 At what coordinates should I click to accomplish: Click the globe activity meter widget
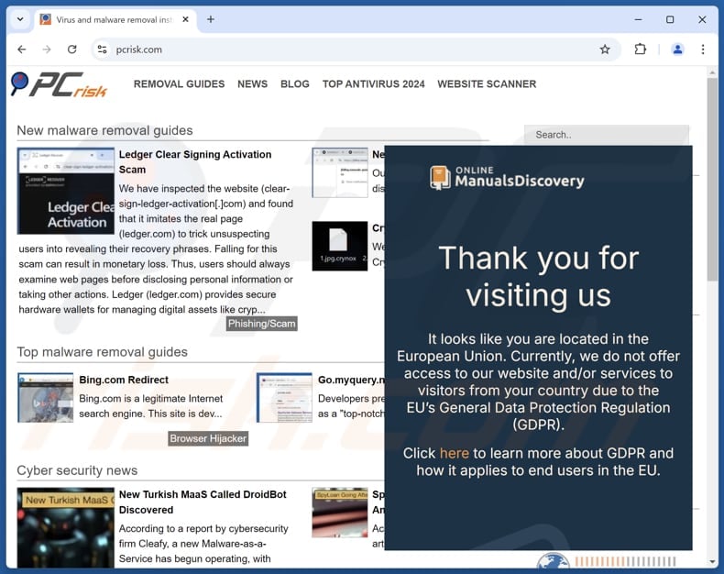pyautogui.click(x=607, y=561)
